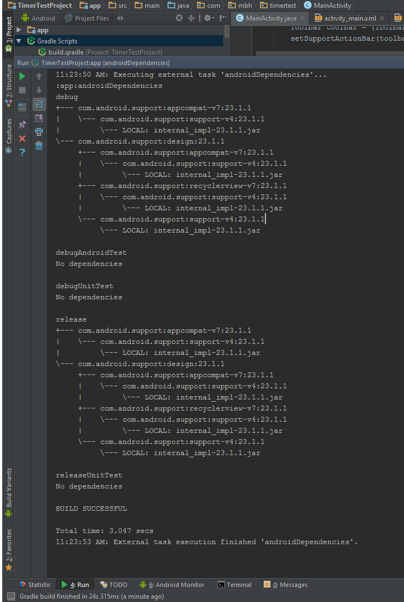Click TimerTestProject breadcrumb

[40, 6]
